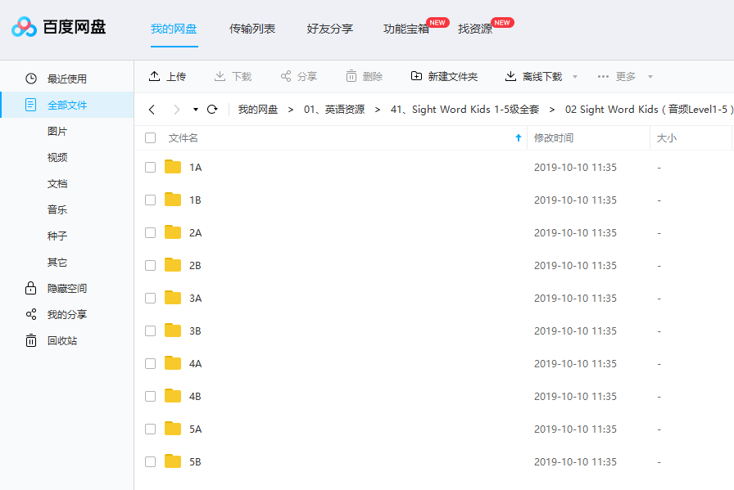734x490 pixels.
Task: Switch to the 传输列表 tab
Action: tap(254, 27)
